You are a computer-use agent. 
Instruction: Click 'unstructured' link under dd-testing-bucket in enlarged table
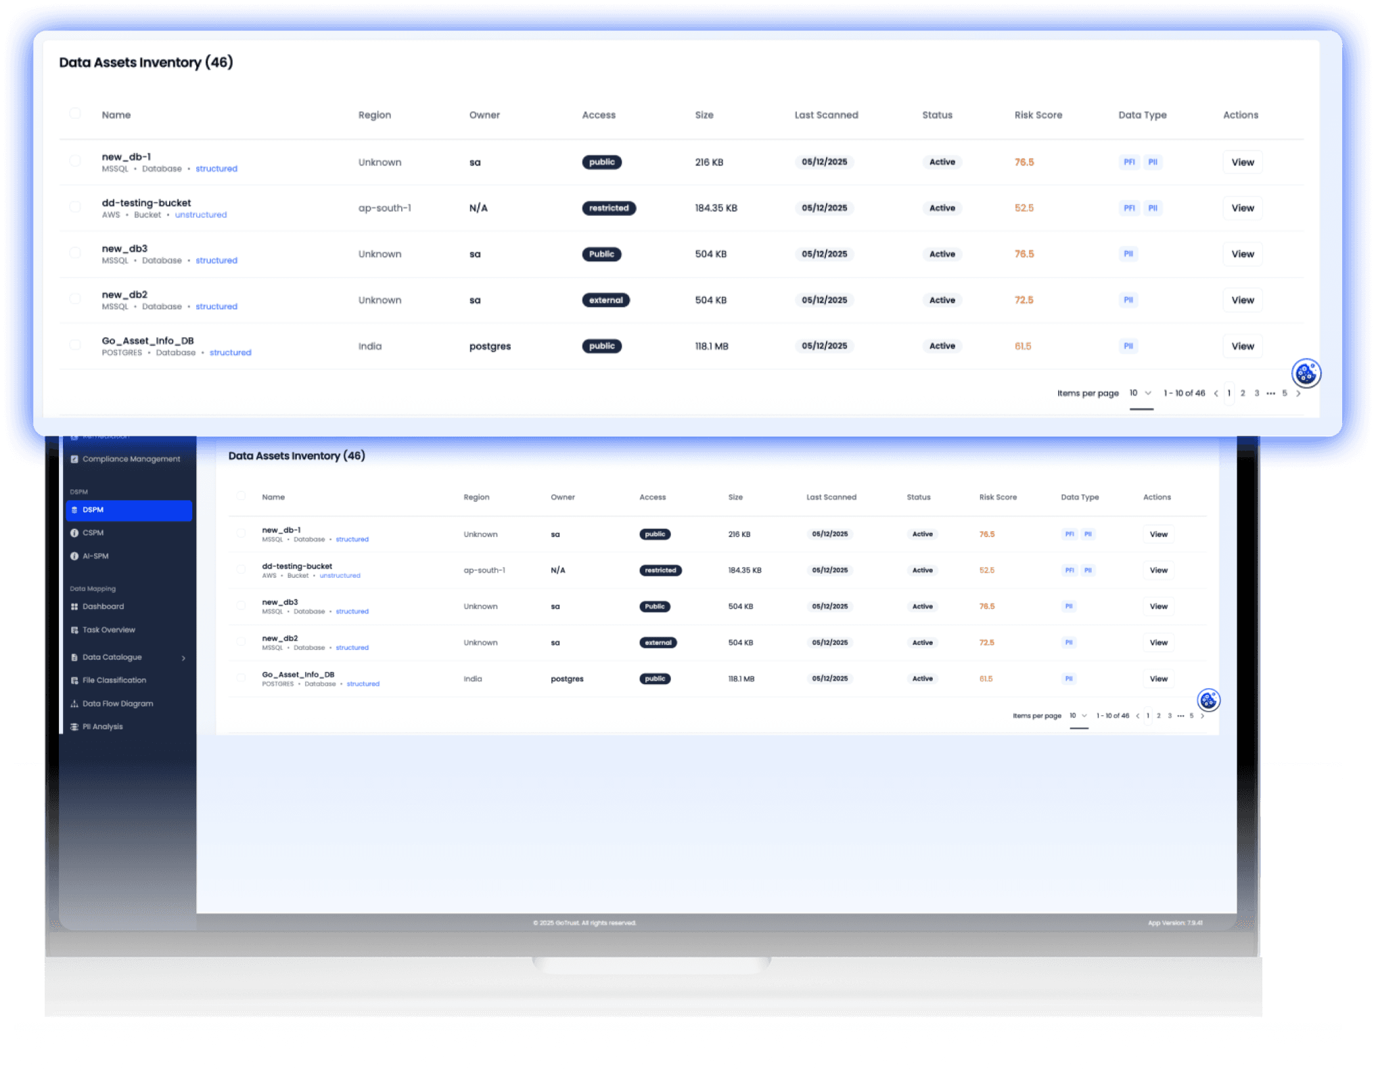coord(201,215)
